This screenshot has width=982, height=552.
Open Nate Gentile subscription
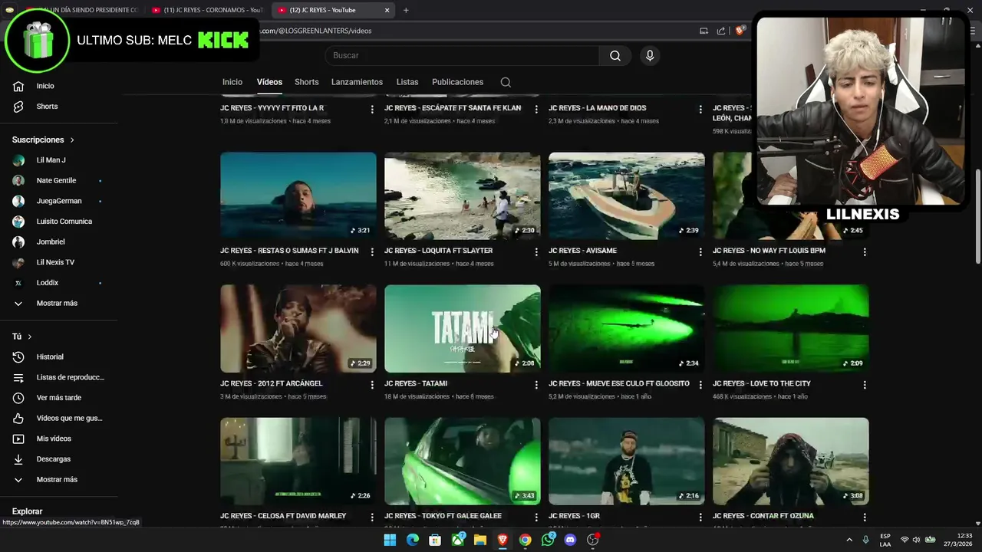click(56, 181)
